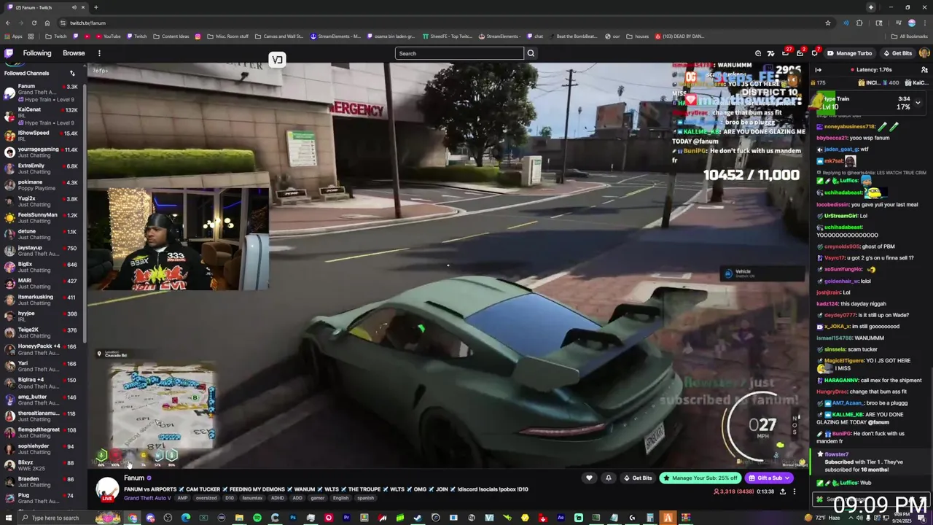Open Photoshop from the taskbar
The width and height of the screenshot is (933, 525).
point(293,518)
